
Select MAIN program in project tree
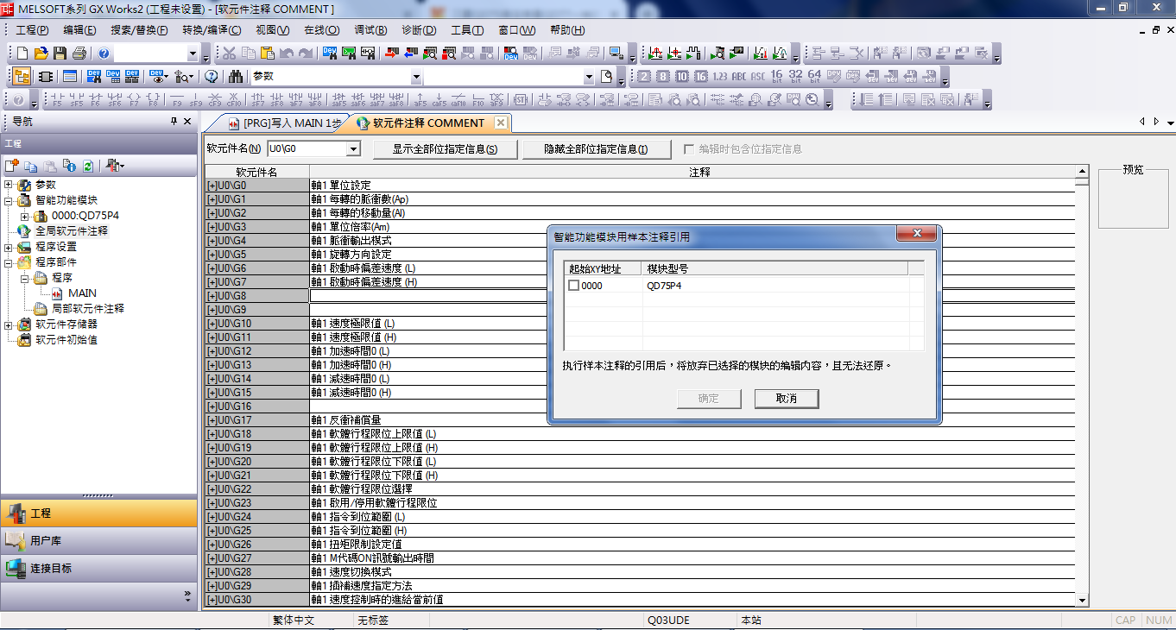coord(82,293)
